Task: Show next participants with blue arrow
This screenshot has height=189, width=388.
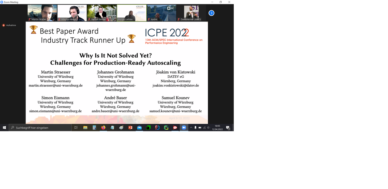Action: (x=212, y=13)
